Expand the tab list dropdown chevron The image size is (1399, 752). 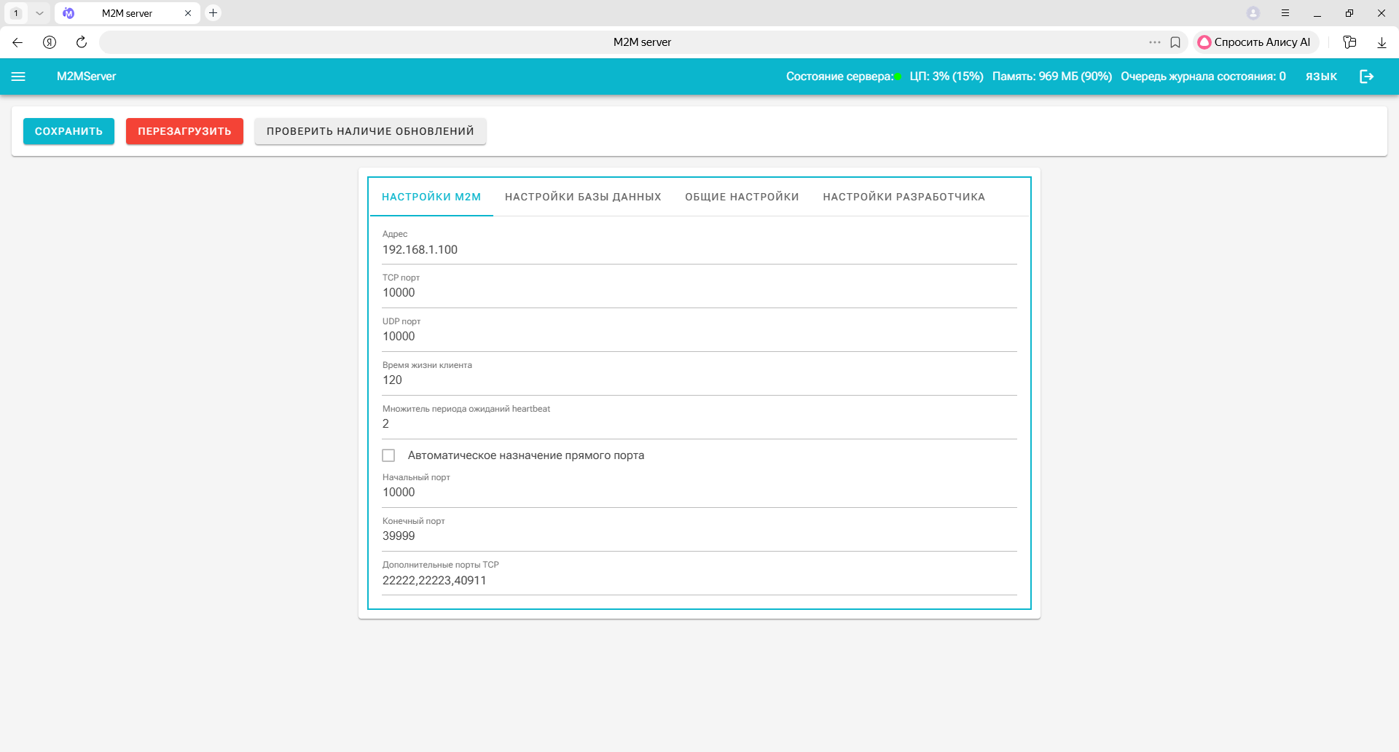point(39,13)
